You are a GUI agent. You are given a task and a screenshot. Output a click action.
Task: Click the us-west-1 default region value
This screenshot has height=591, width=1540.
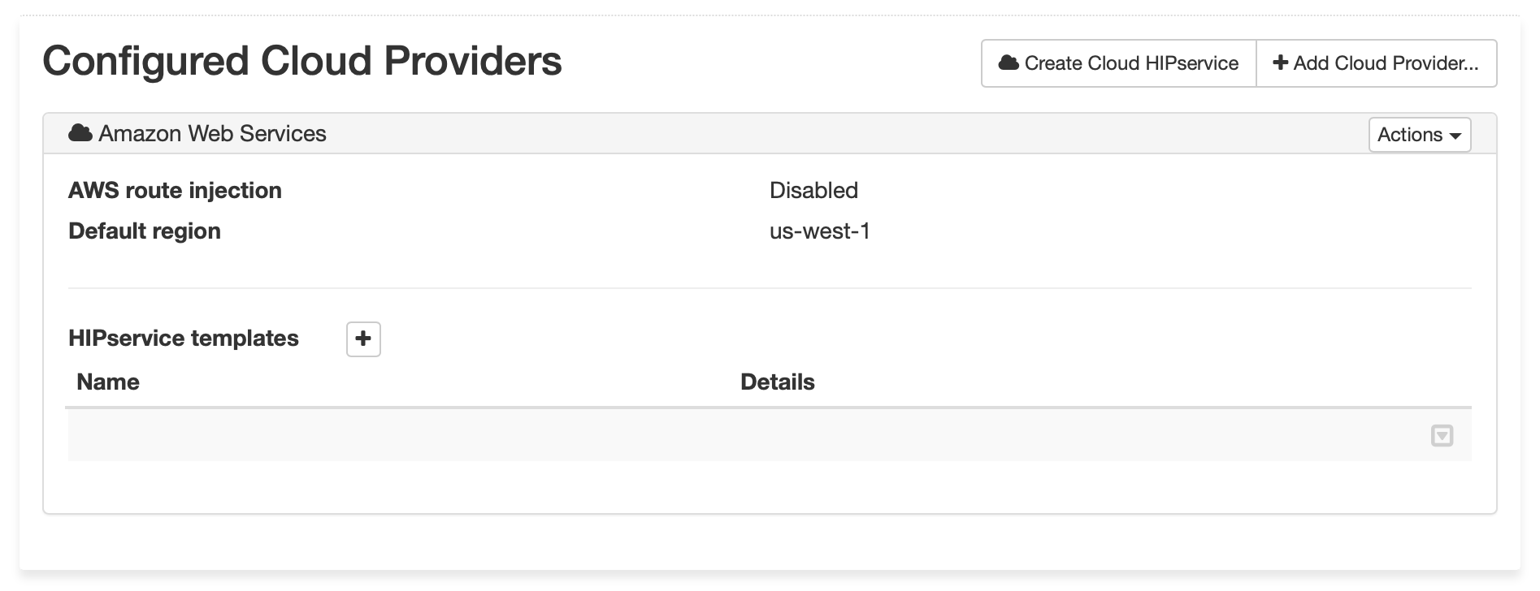tap(820, 231)
